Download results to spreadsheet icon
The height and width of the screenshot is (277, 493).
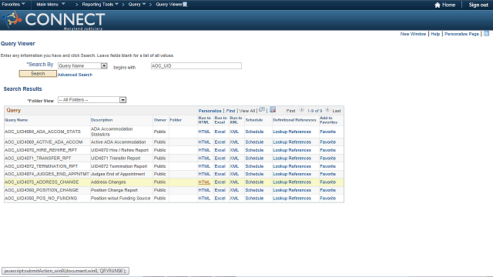[x=273, y=109]
